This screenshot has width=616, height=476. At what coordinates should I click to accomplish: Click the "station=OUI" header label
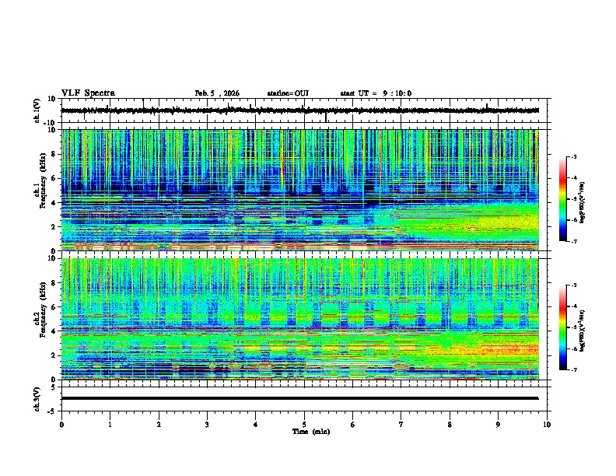click(x=288, y=93)
